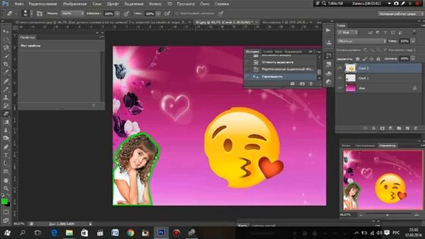Switch to the Навигатор tab
Viewport: 425px width, 239px height.
click(388, 145)
